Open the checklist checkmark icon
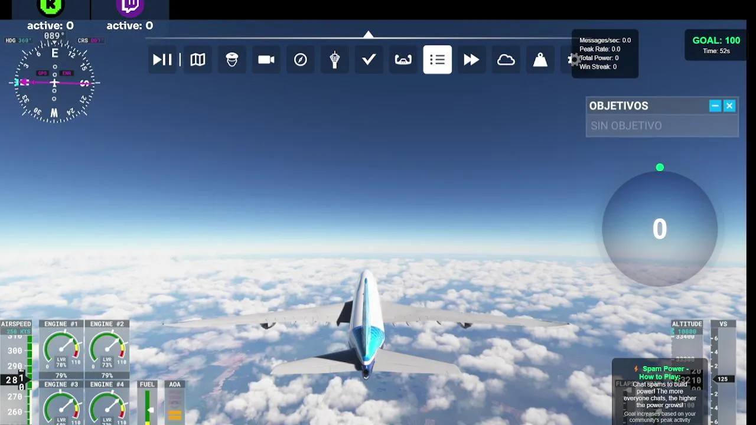The height and width of the screenshot is (425, 756). 369,60
